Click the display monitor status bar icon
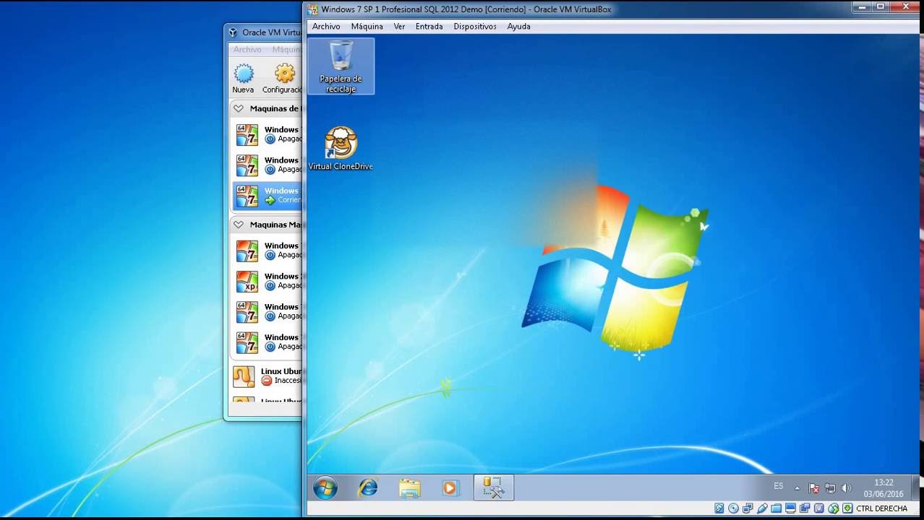 791,508
